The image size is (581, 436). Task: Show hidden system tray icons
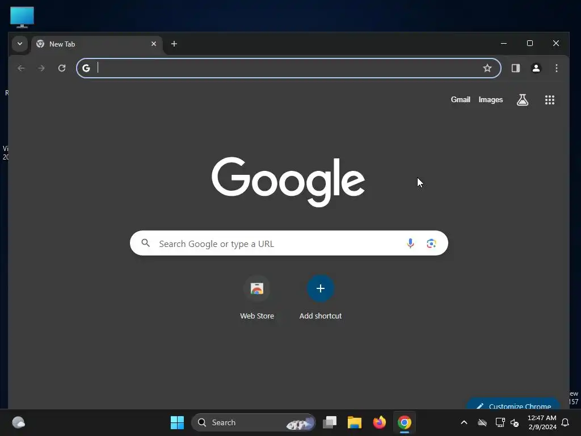(x=464, y=422)
